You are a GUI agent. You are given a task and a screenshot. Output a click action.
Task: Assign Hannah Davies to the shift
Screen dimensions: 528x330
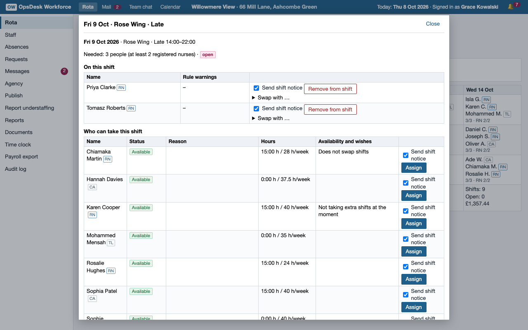414,195
